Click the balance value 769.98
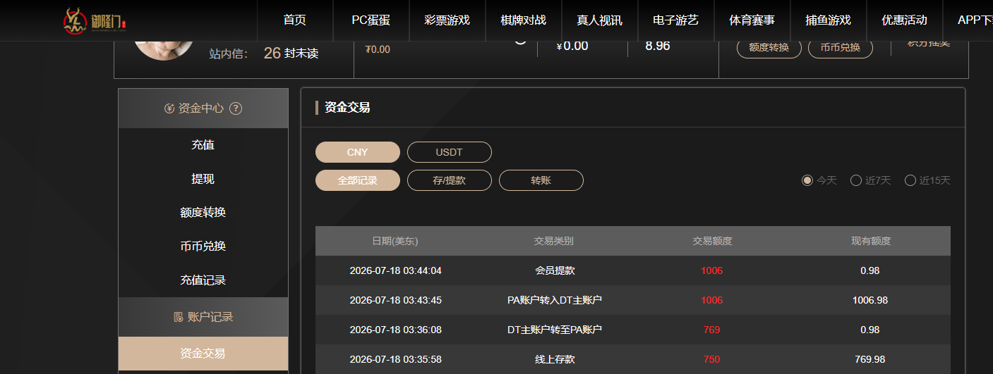Viewport: 993px width, 374px height. [870, 359]
